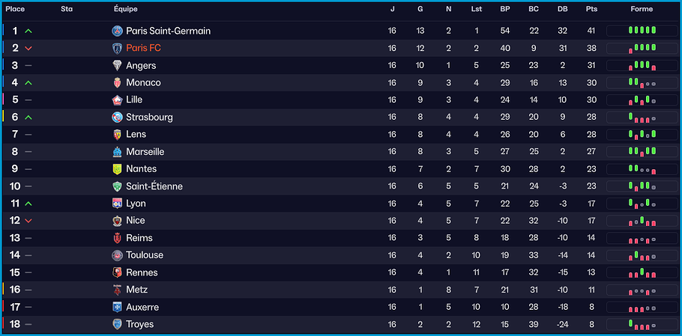Click Paris Saint-Germain's form indicator bars
The width and height of the screenshot is (682, 336).
[x=642, y=31]
